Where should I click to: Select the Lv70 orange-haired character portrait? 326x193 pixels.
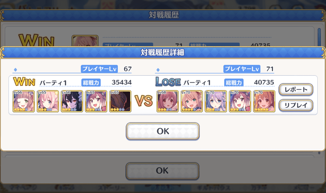(x=264, y=101)
